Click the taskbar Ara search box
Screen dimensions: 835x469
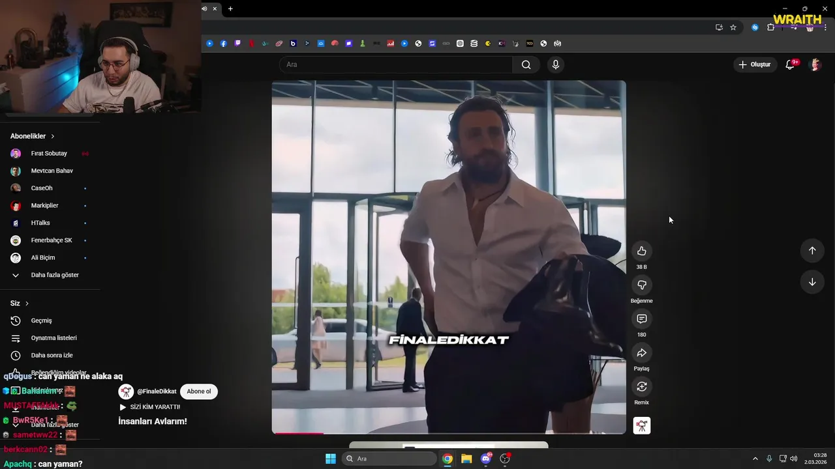pos(389,459)
